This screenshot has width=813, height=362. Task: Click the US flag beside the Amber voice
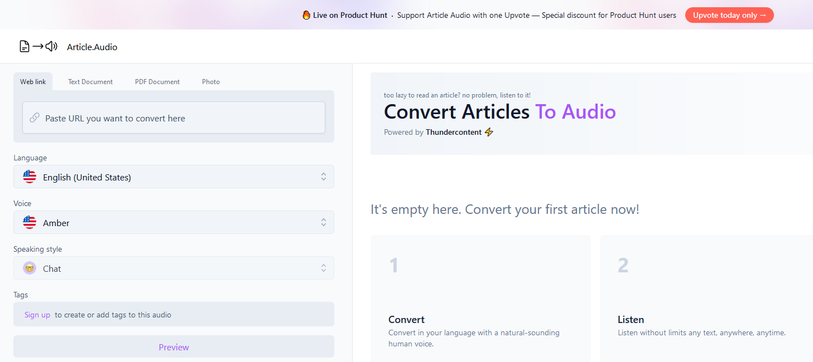tap(29, 222)
